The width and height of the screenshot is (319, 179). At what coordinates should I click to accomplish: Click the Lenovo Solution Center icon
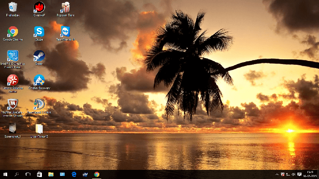click(x=13, y=80)
